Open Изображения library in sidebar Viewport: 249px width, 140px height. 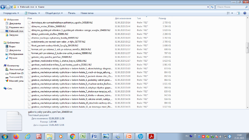pyautogui.click(x=15, y=54)
